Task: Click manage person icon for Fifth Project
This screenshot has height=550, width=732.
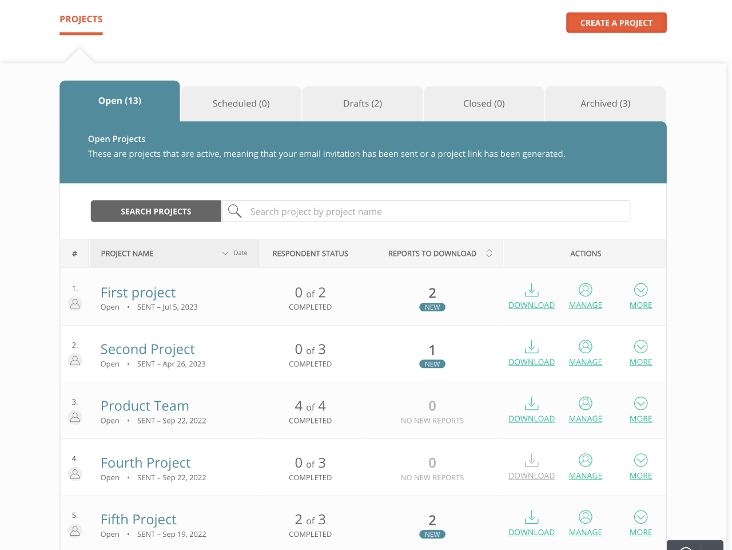Action: pos(586,517)
